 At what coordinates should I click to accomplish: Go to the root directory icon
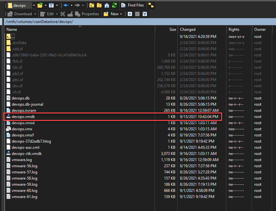pos(99,5)
